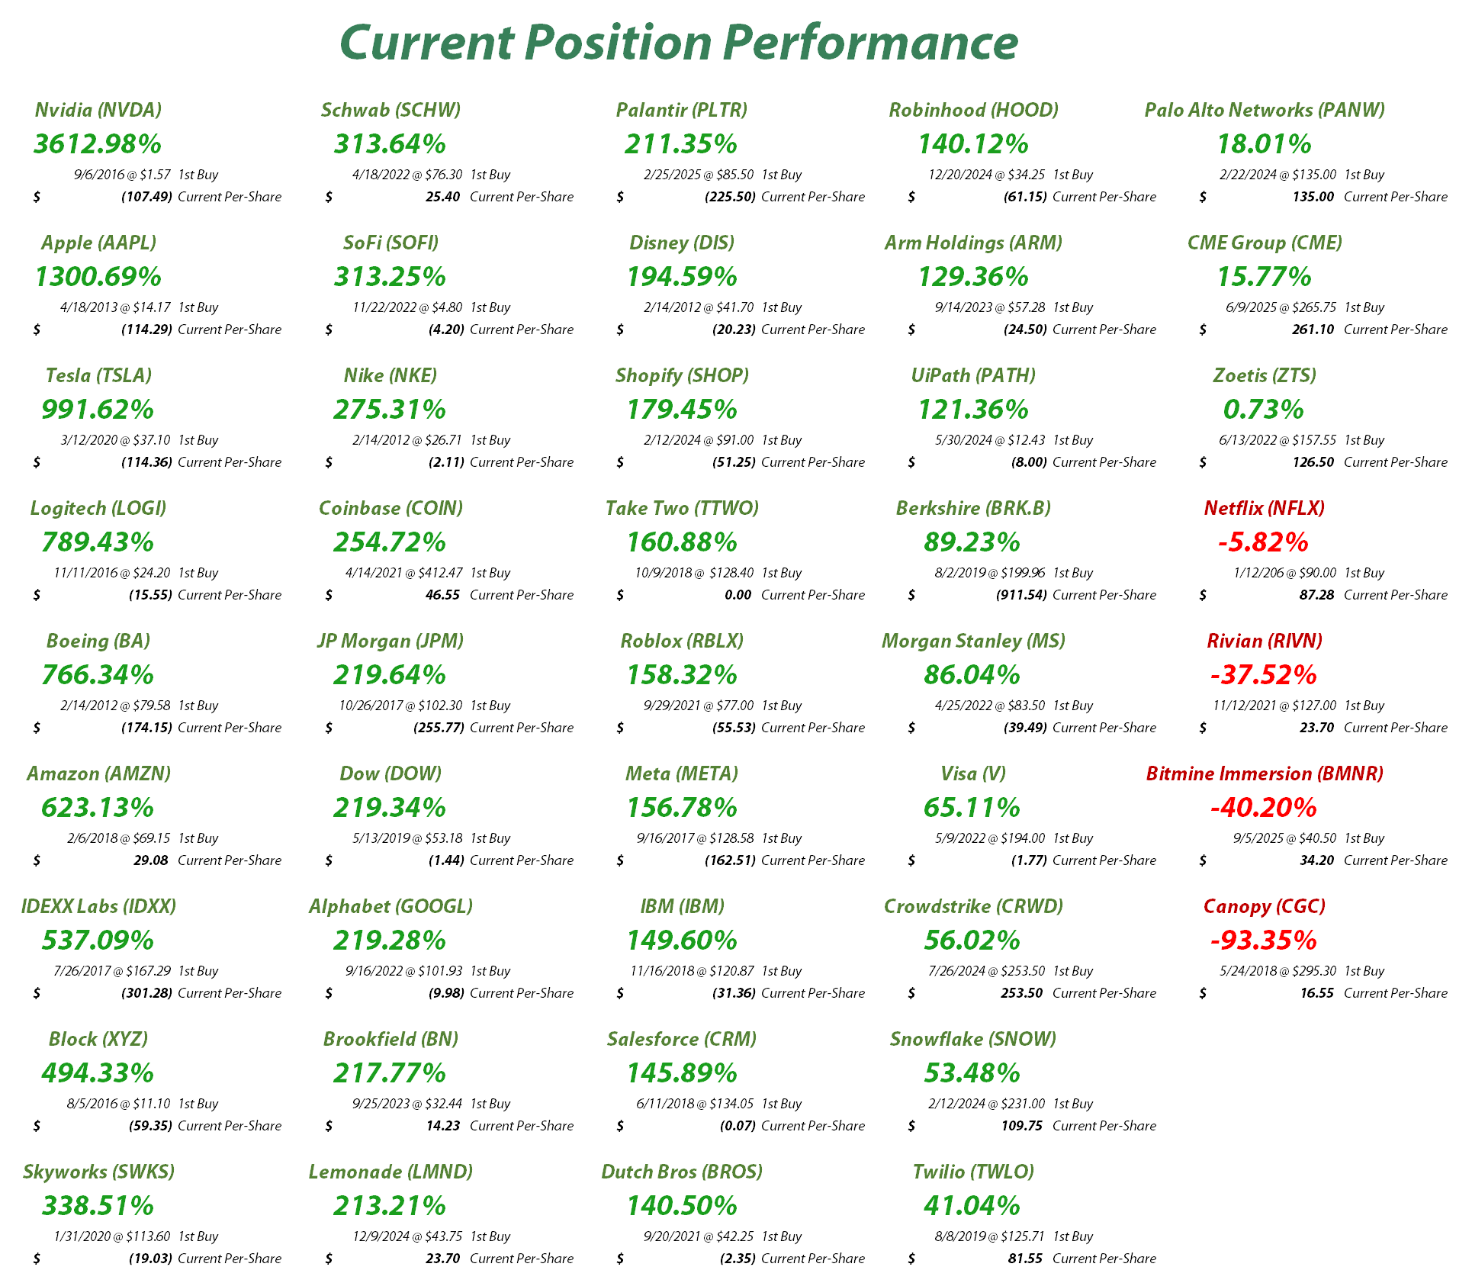Select Berkshire's (911.54) per-share amount
This screenshot has height=1283, width=1472.
(x=1021, y=595)
